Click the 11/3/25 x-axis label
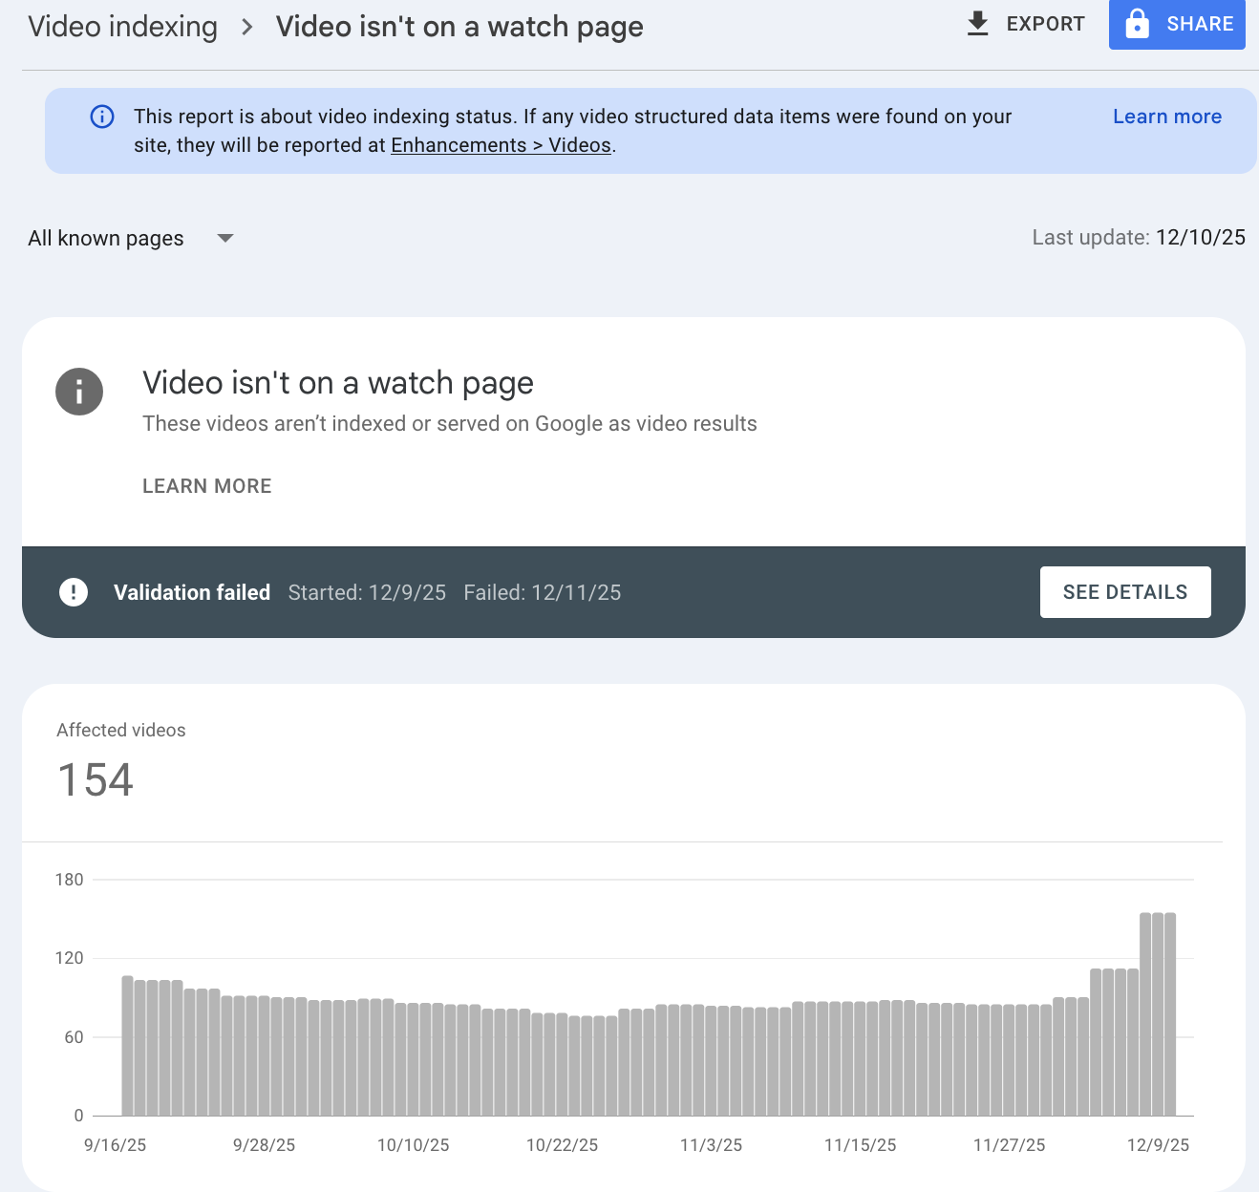This screenshot has height=1192, width=1259. pos(712,1145)
